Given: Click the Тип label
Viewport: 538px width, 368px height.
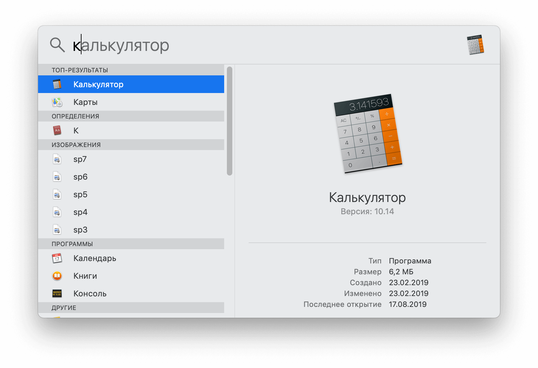Looking at the screenshot, I should point(375,261).
